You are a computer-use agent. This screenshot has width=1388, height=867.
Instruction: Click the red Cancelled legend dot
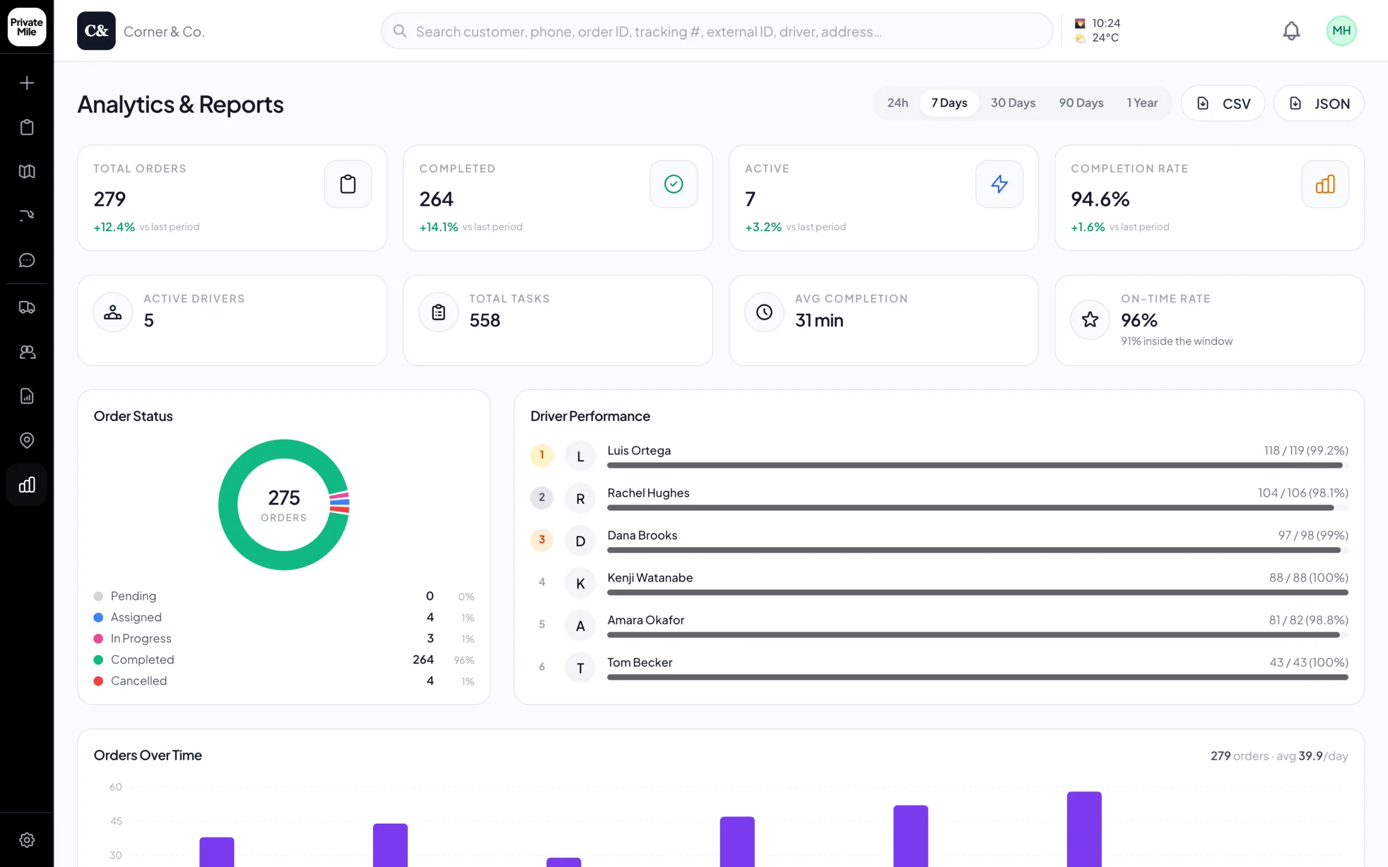click(98, 681)
